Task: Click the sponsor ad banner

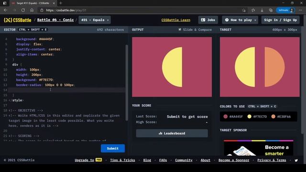Action: pos(258,148)
